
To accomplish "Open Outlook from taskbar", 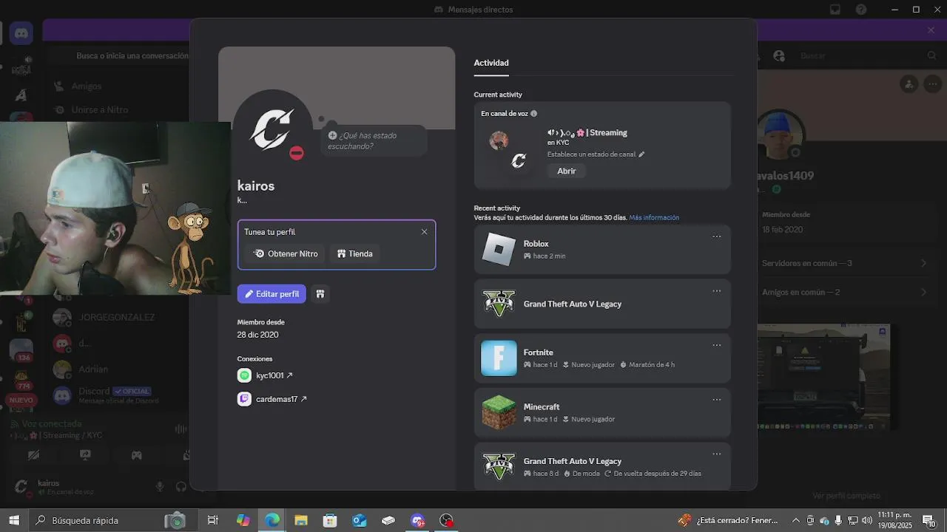I will pos(360,520).
